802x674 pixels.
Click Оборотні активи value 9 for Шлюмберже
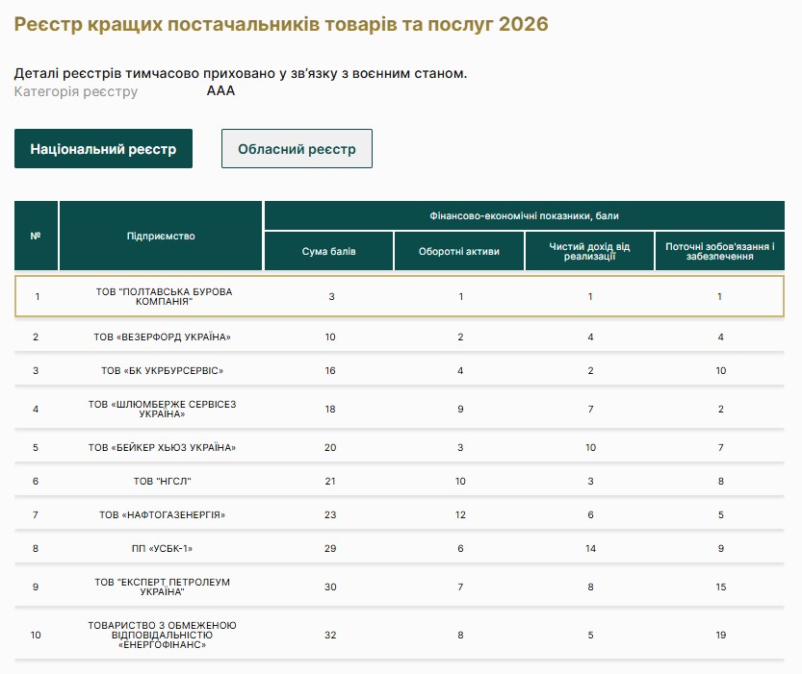(x=460, y=409)
